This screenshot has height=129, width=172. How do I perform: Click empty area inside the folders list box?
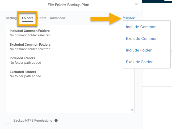(x=66, y=96)
